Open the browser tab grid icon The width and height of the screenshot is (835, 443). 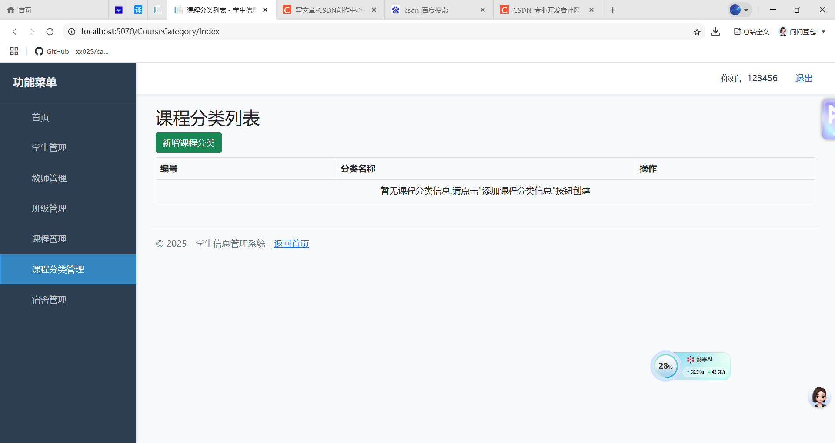pyautogui.click(x=14, y=51)
